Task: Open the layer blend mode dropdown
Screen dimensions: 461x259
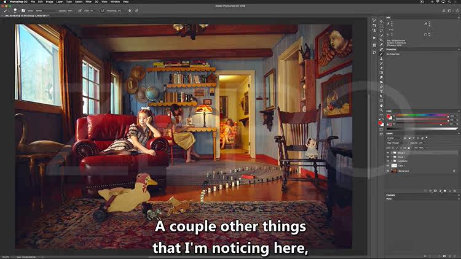Action: (x=398, y=143)
